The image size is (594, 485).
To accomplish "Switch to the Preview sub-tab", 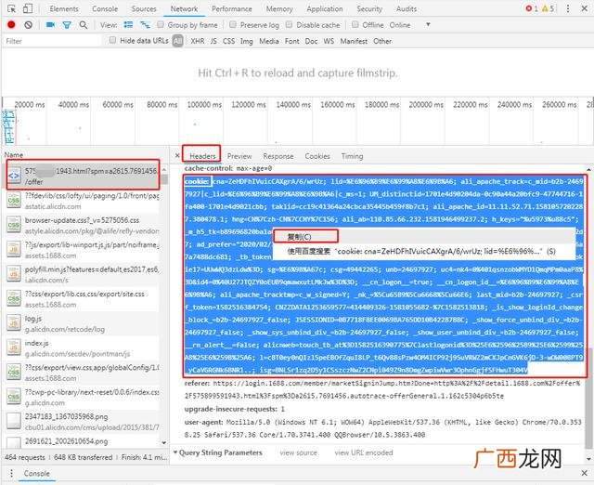I will click(x=239, y=156).
